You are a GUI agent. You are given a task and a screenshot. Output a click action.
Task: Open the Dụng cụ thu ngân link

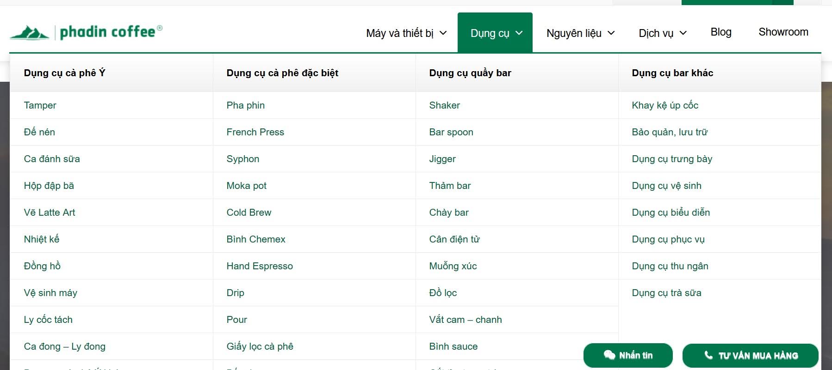(x=670, y=266)
